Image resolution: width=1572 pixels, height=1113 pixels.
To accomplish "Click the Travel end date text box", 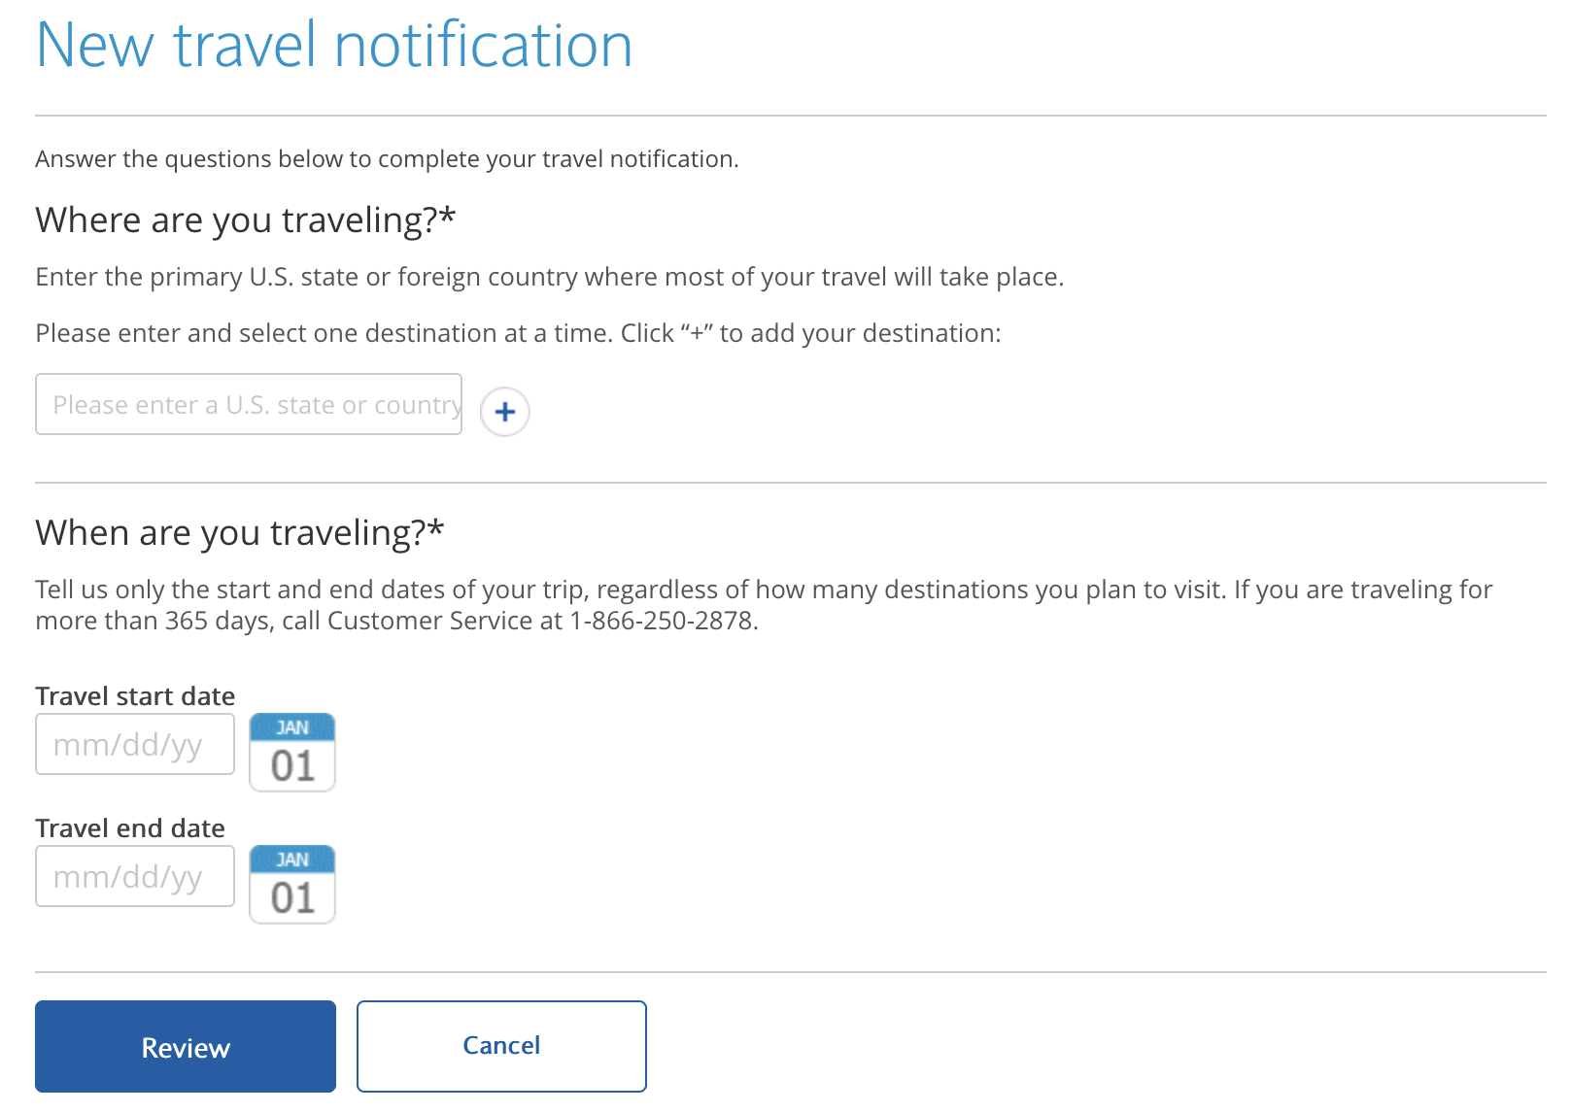I will point(135,877).
